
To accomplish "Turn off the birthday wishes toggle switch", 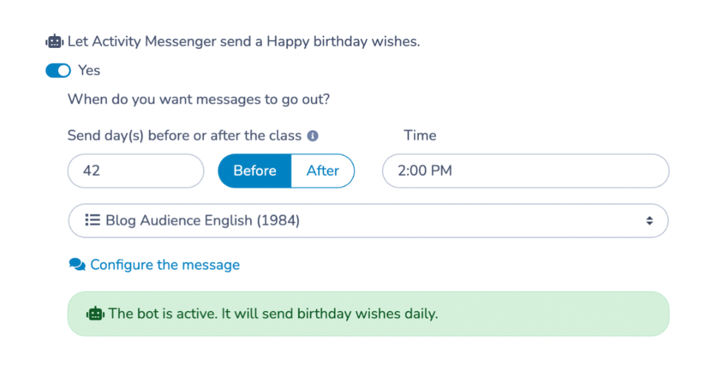I will tap(58, 70).
